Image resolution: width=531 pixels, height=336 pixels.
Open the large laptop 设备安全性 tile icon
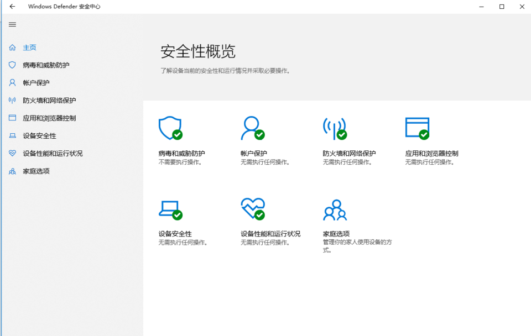coord(171,210)
